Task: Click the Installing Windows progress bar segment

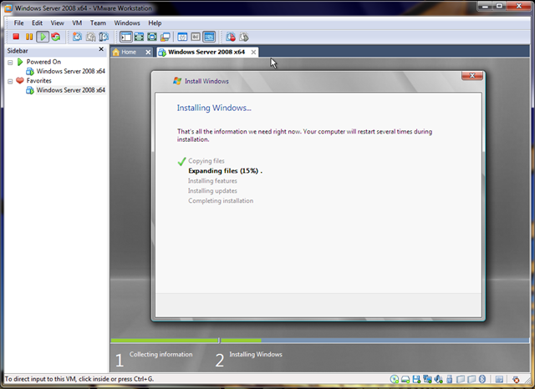Action: point(374,341)
